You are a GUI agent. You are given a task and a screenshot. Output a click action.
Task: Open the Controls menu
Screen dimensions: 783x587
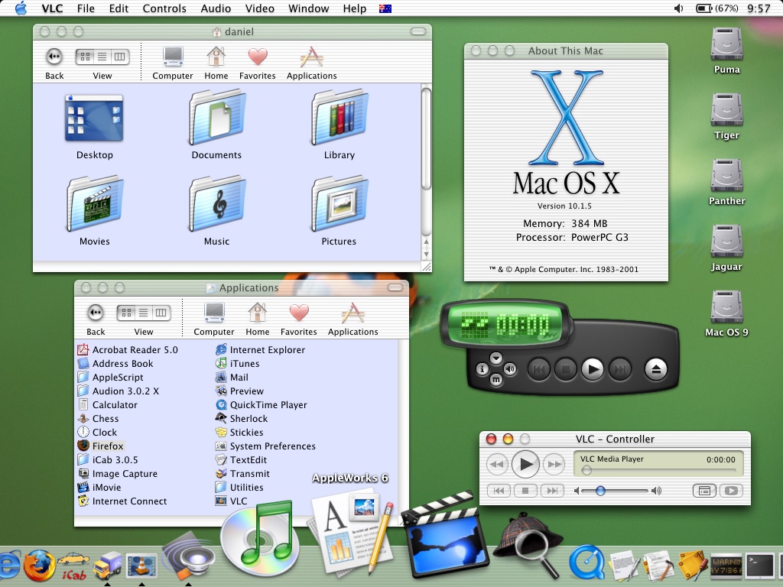(164, 8)
